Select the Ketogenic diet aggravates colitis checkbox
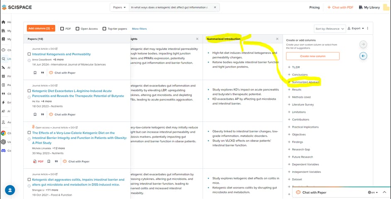 (29, 180)
